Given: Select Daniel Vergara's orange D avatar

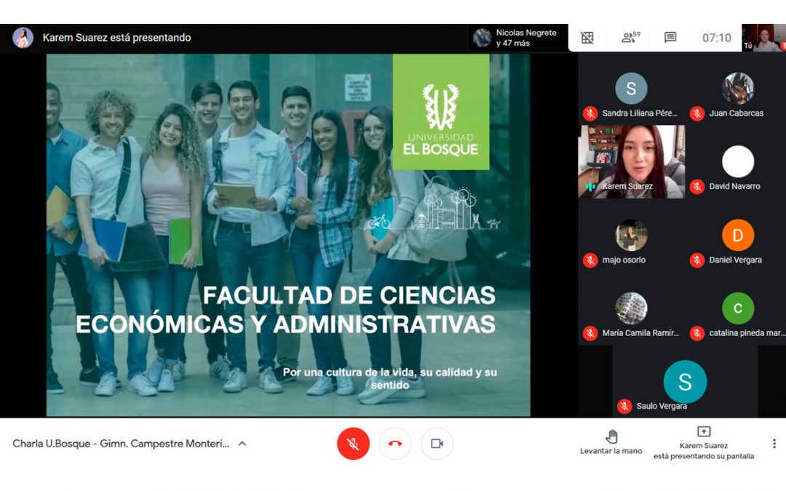Looking at the screenshot, I should click(738, 235).
